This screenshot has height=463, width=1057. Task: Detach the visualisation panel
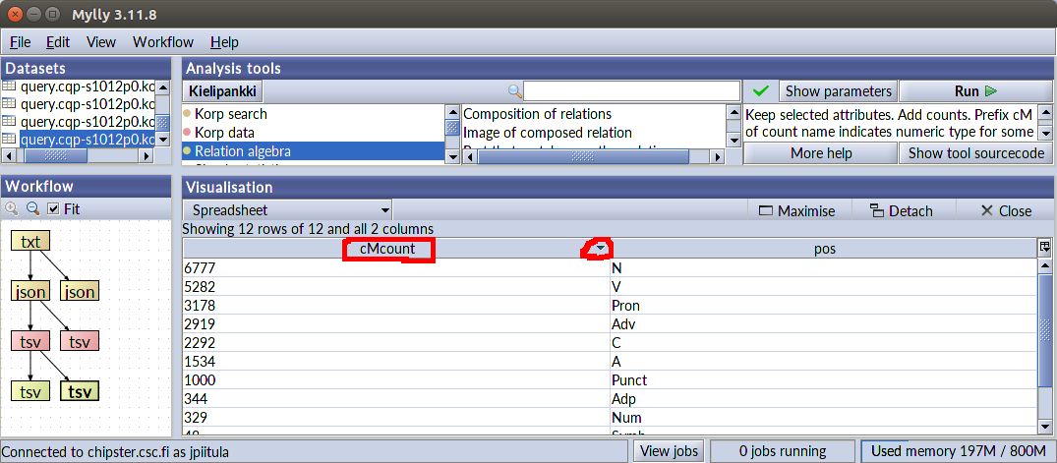[900, 210]
